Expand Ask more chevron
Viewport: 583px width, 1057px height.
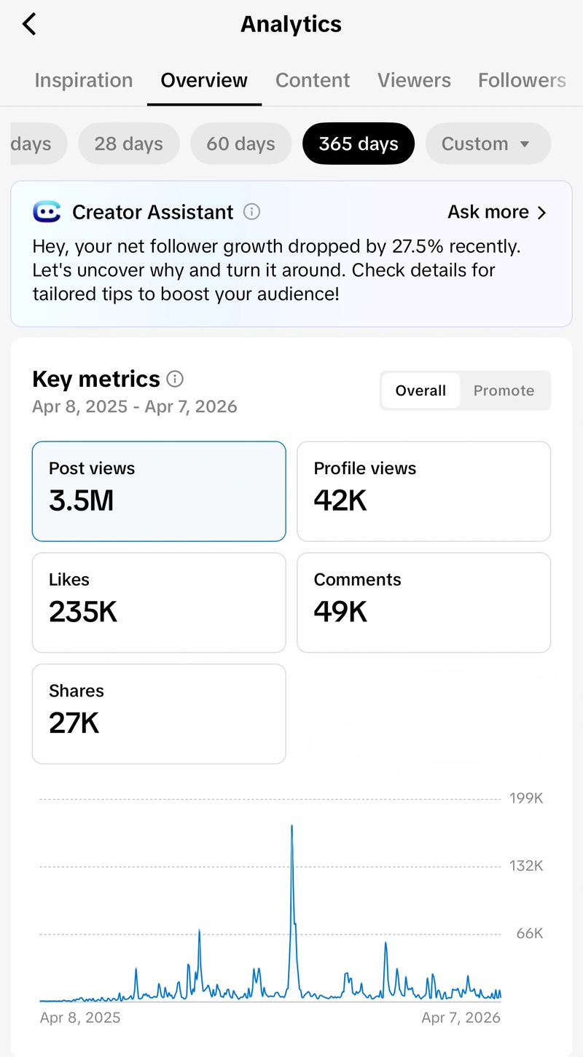pos(541,213)
